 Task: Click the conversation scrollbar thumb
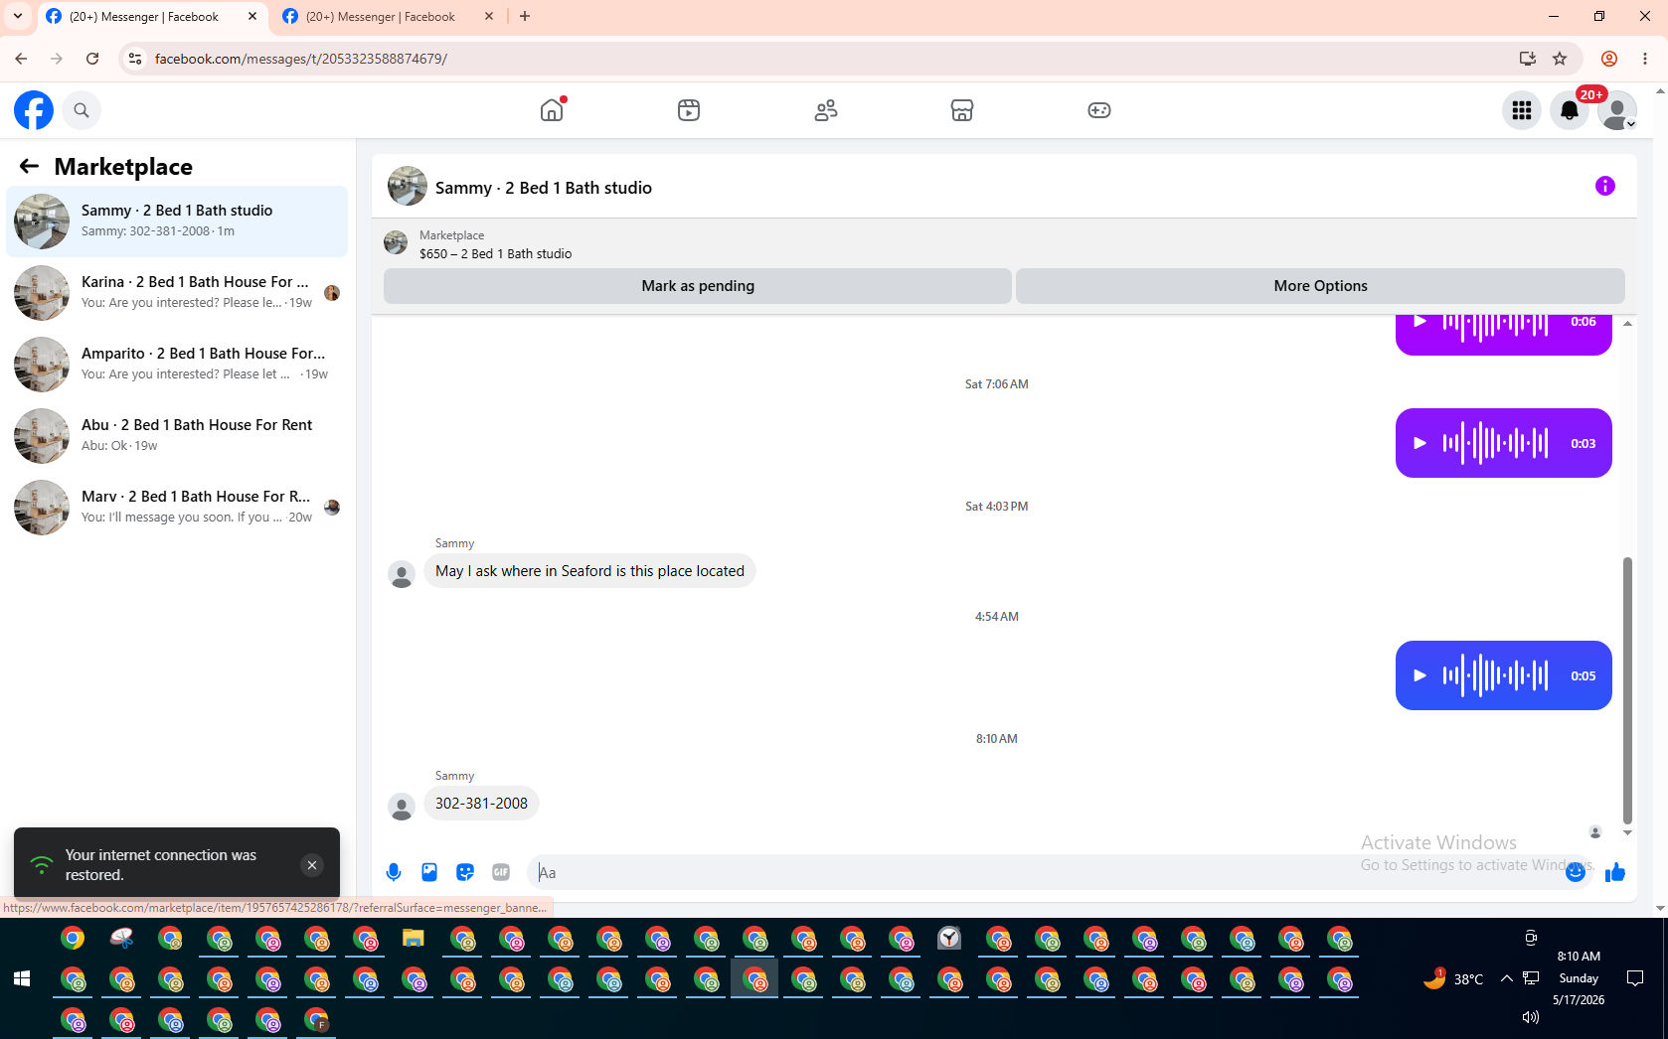click(1627, 690)
